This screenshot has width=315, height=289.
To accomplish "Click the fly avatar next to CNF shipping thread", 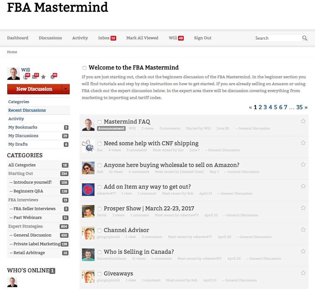I will click(88, 146).
